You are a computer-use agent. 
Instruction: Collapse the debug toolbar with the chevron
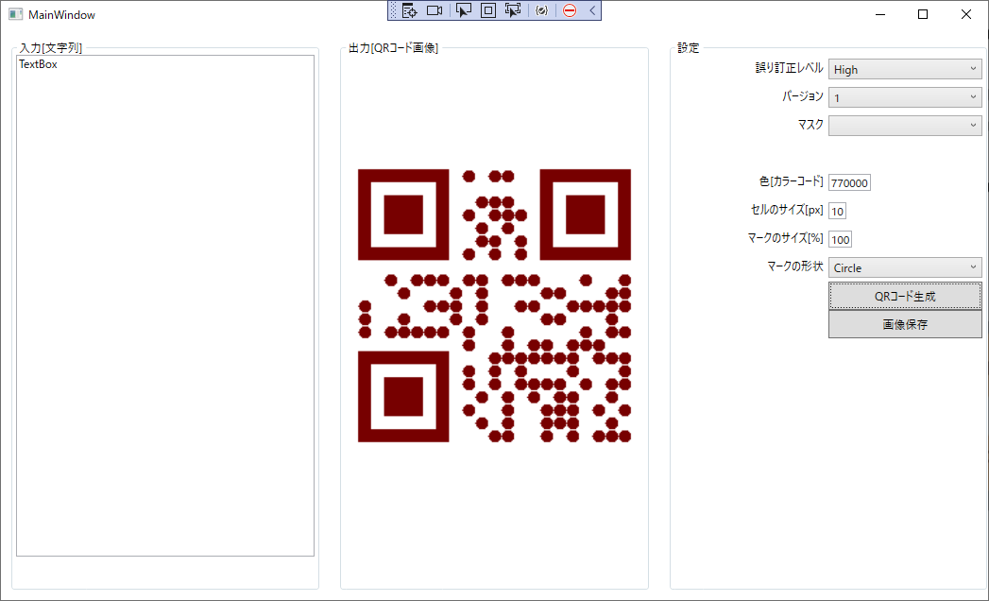[x=590, y=10]
